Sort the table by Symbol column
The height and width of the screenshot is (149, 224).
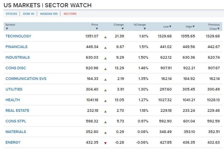point(10,26)
